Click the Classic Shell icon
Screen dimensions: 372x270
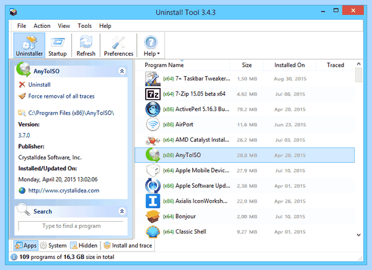[x=153, y=232]
